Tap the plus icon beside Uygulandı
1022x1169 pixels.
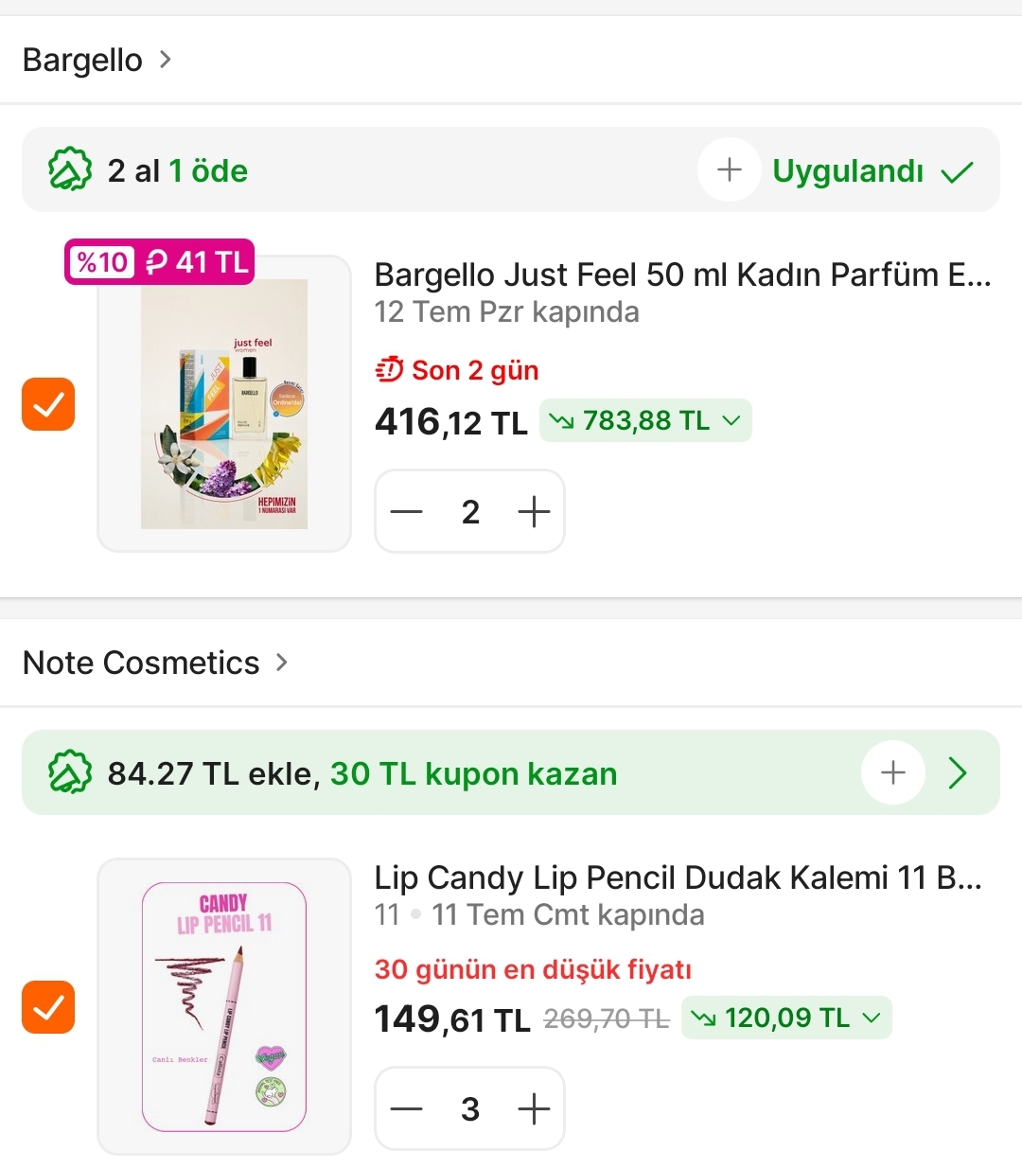pos(730,170)
